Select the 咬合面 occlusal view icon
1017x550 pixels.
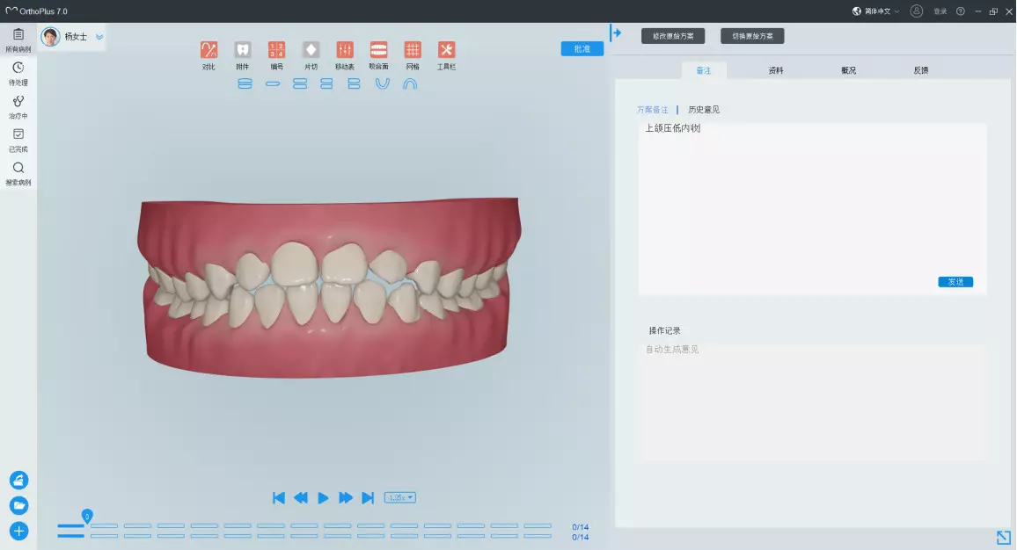point(378,51)
